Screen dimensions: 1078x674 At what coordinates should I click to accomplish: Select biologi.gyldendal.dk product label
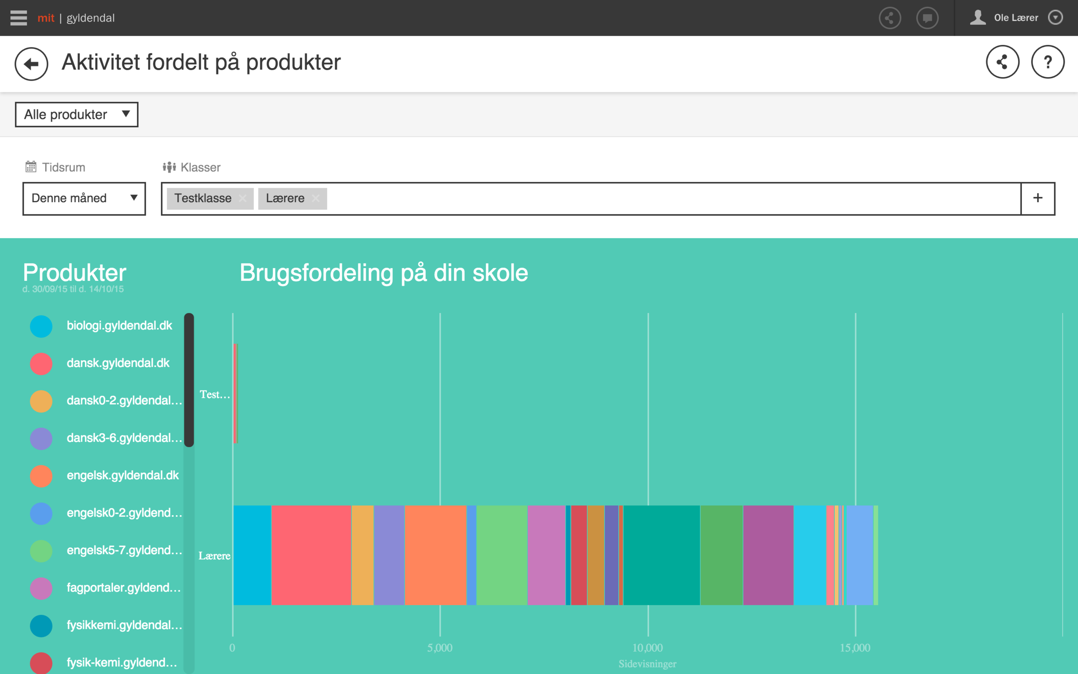(119, 326)
